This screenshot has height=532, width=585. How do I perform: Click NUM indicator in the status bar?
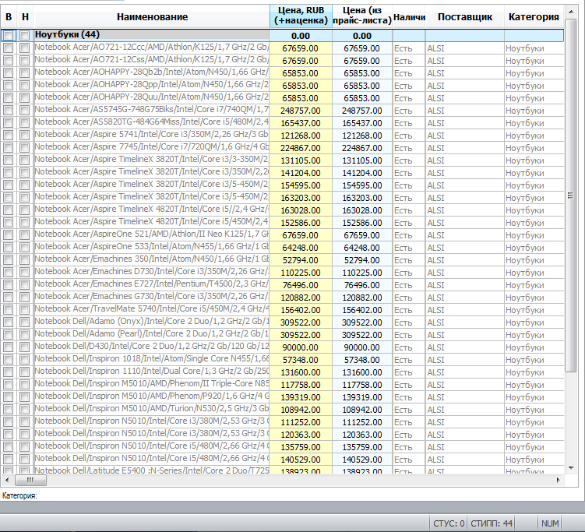550,523
